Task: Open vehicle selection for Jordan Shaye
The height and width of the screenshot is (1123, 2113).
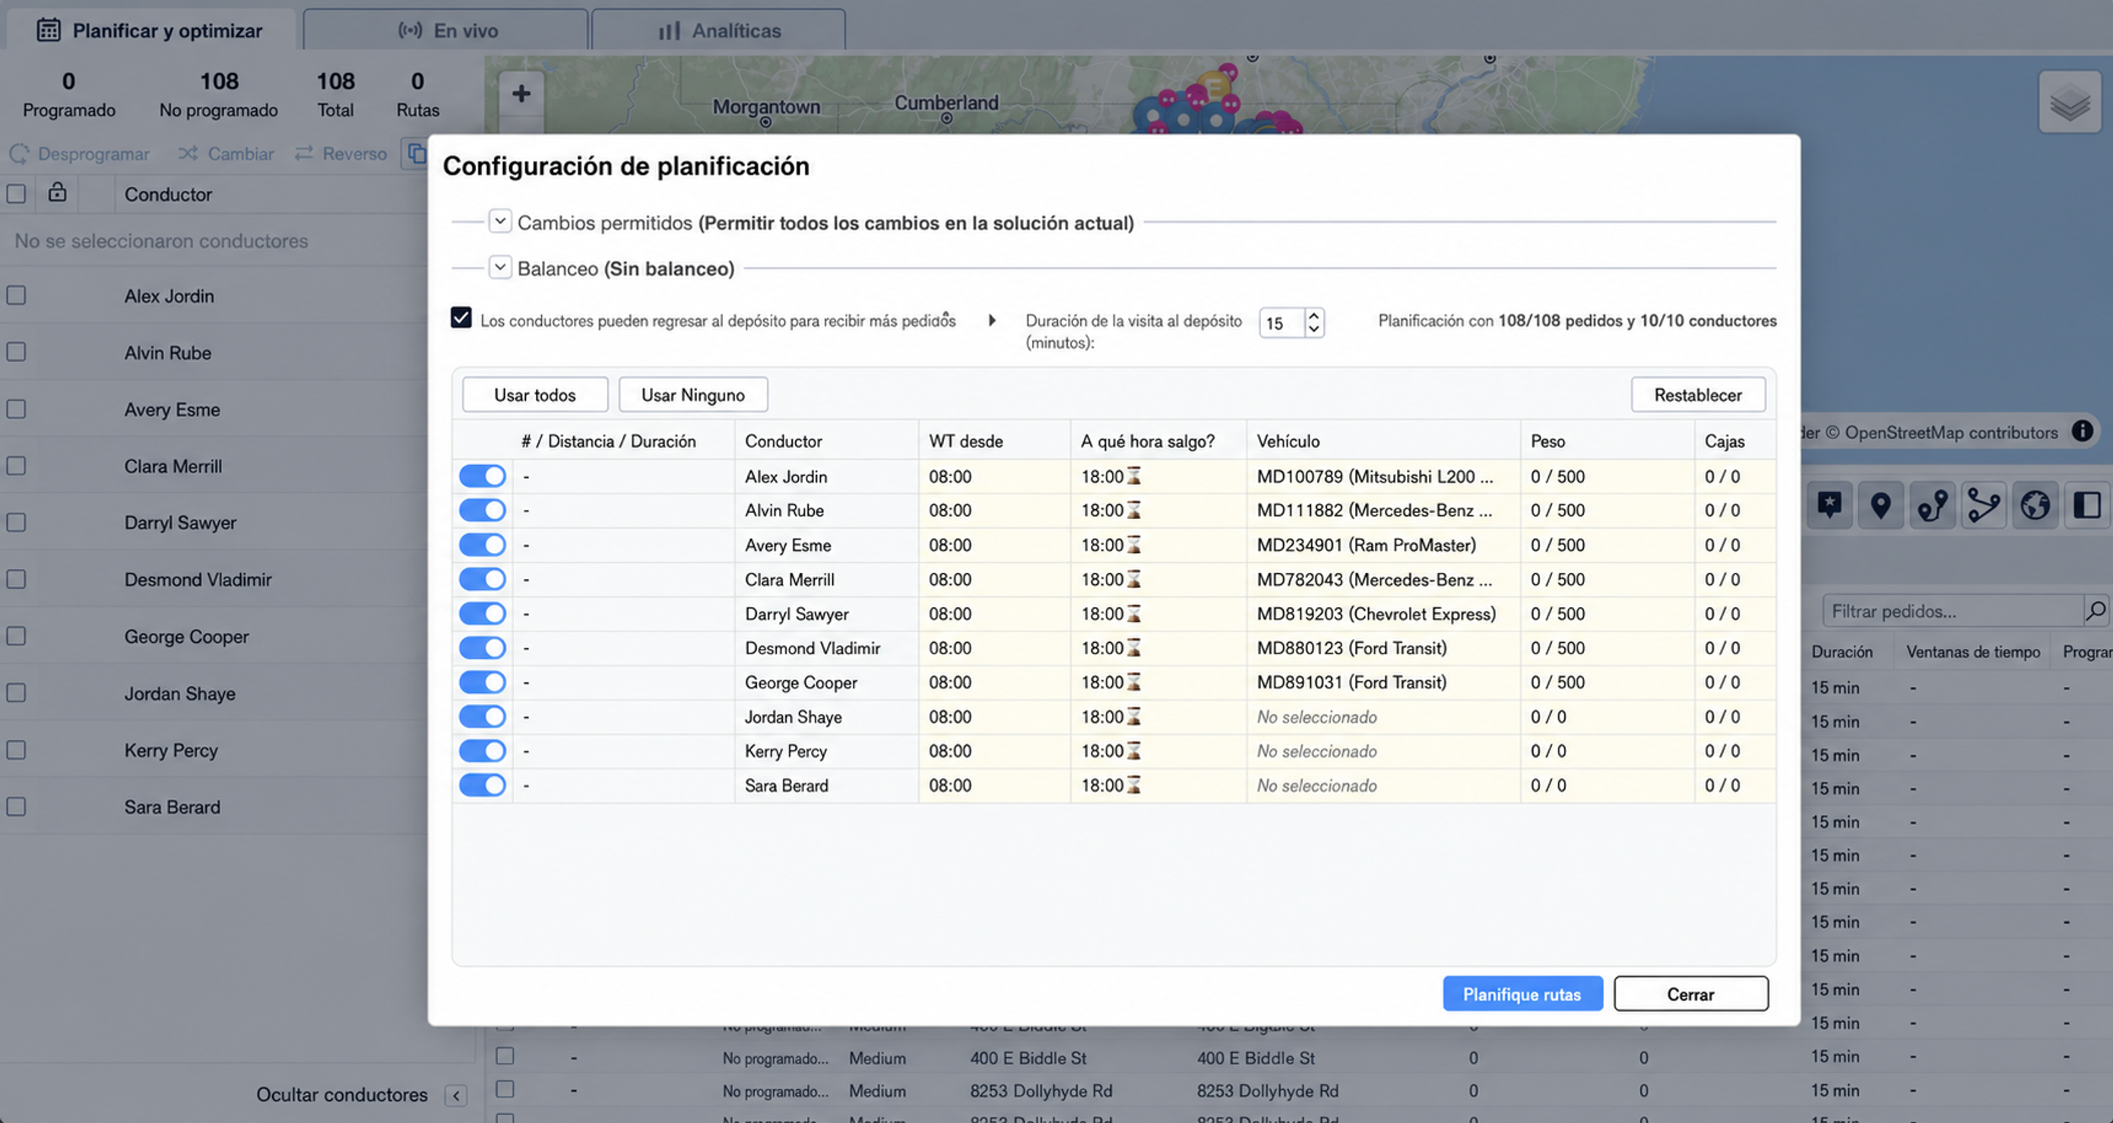Action: pos(1382,717)
